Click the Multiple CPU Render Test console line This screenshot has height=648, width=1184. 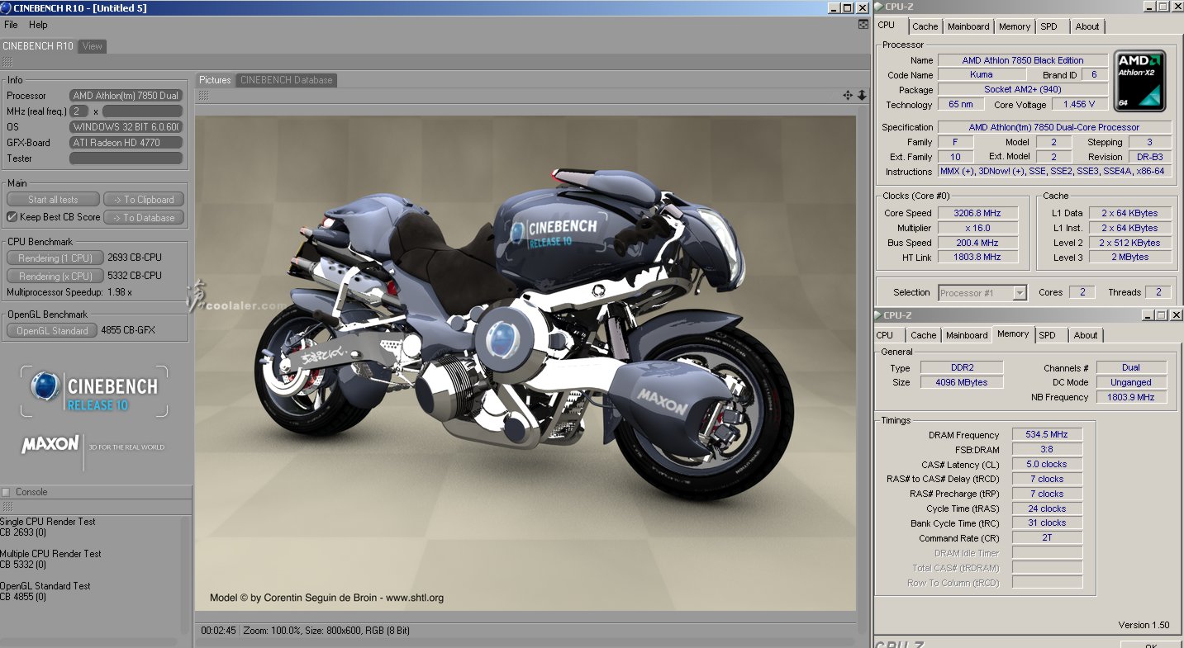50,554
